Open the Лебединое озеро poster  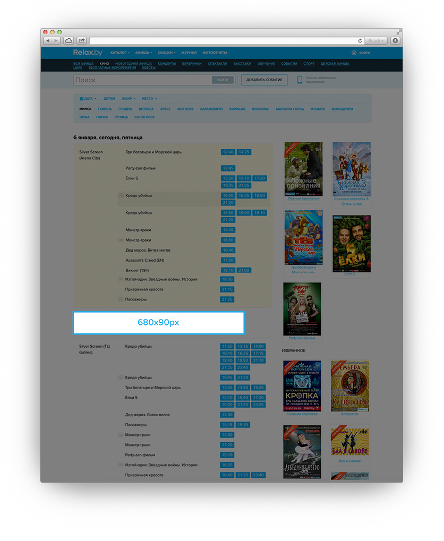click(302, 452)
